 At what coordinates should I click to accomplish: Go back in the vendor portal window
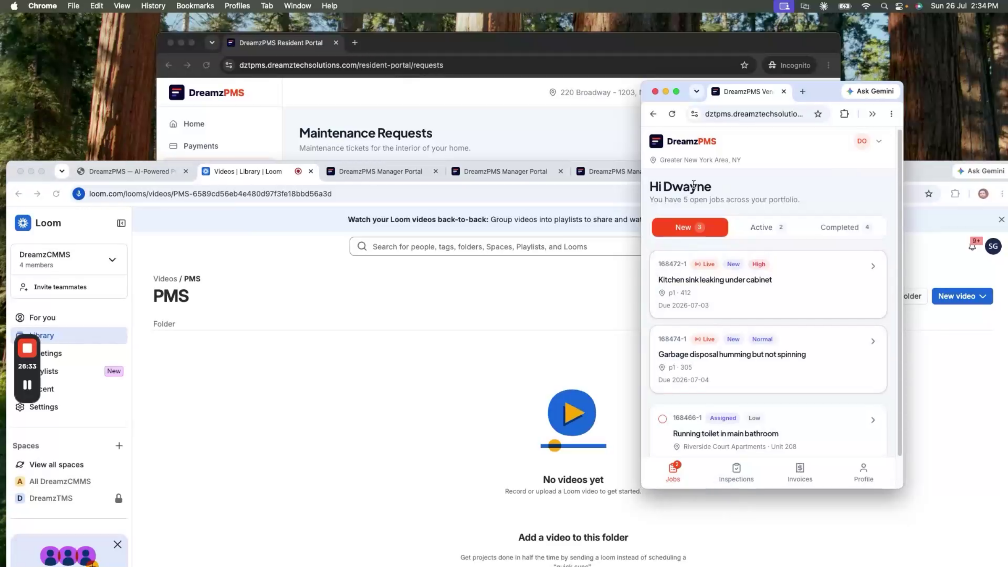(653, 114)
